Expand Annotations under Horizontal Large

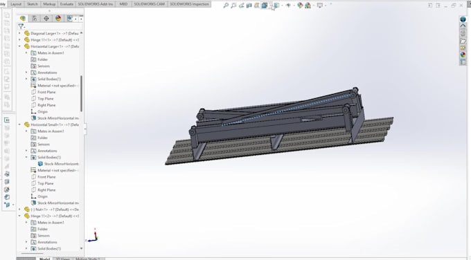(26, 73)
